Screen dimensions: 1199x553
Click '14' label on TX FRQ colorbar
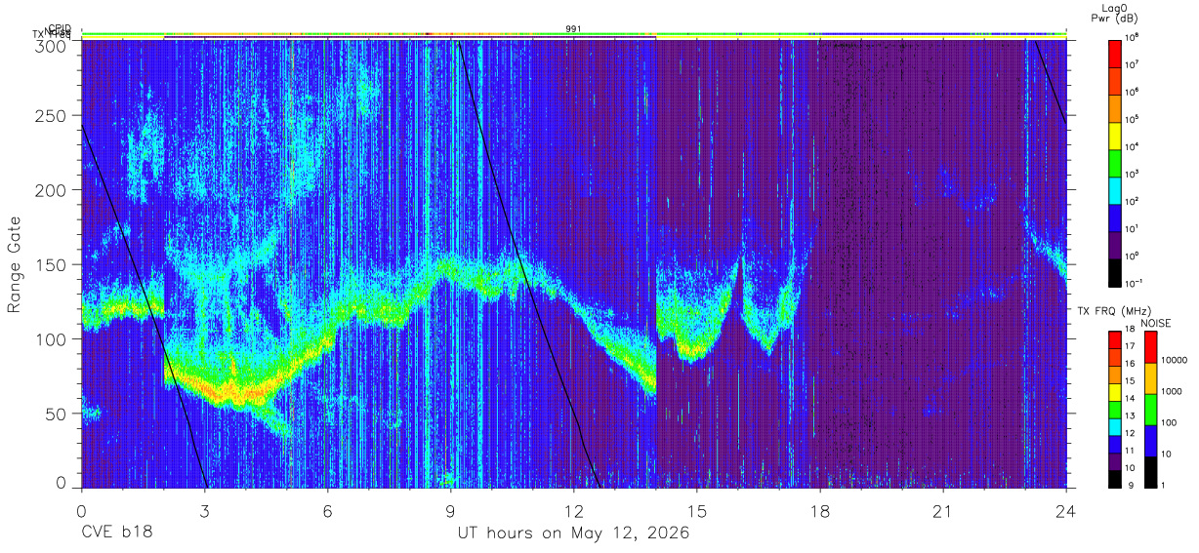tap(1131, 399)
